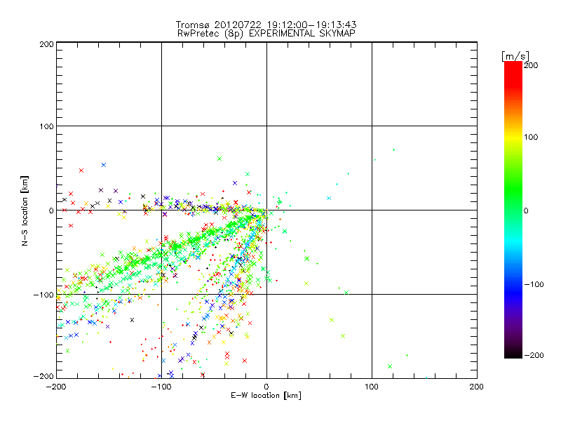Screen dimensions: 561x421
Task: Click the colorbar label '200' at the top
Action: click(x=531, y=65)
